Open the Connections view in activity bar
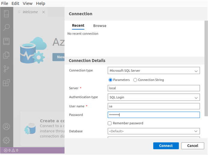208x155 pixels. (x=6, y=14)
